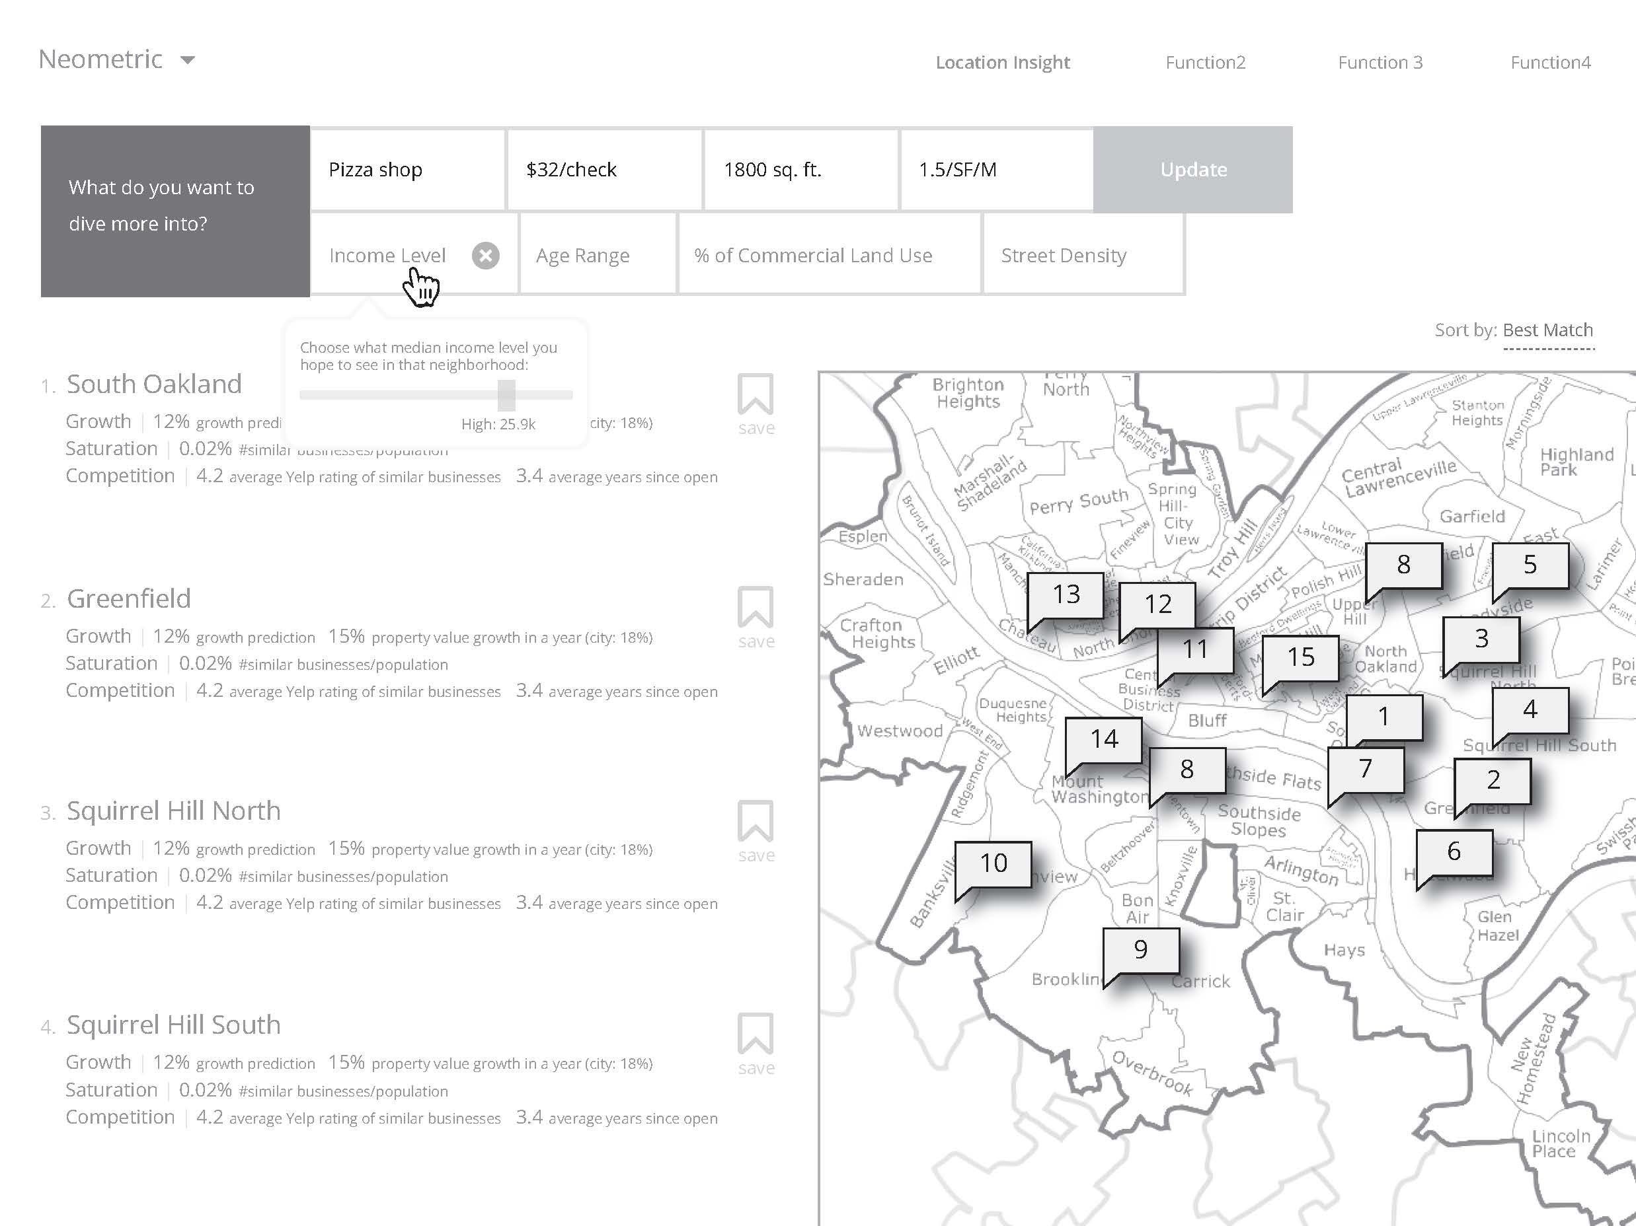1636x1226 pixels.
Task: Click the median income slider handle
Action: pyautogui.click(x=506, y=396)
